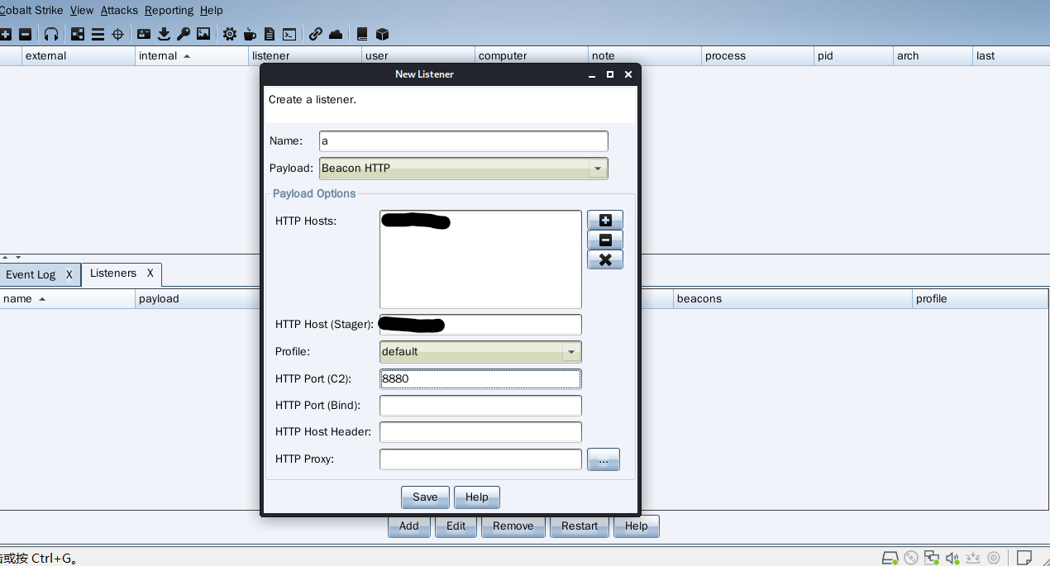This screenshot has height=566, width=1050.
Task: Open screenshots view picture icon
Action: point(203,35)
